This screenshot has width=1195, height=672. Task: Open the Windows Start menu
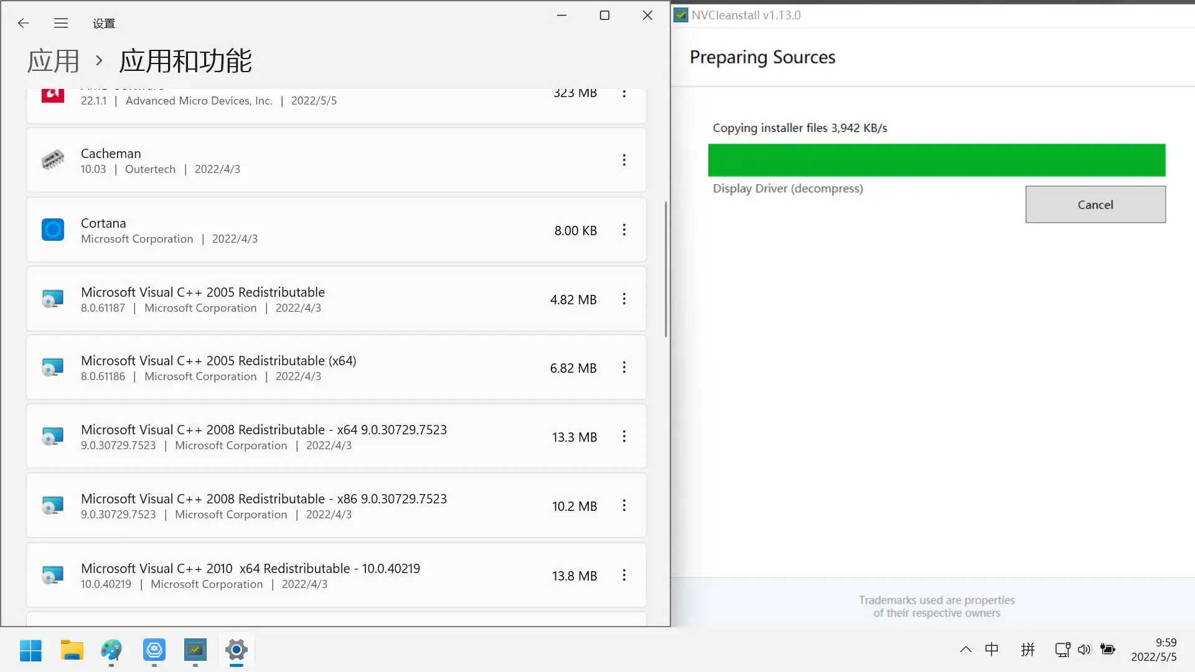pyautogui.click(x=30, y=650)
